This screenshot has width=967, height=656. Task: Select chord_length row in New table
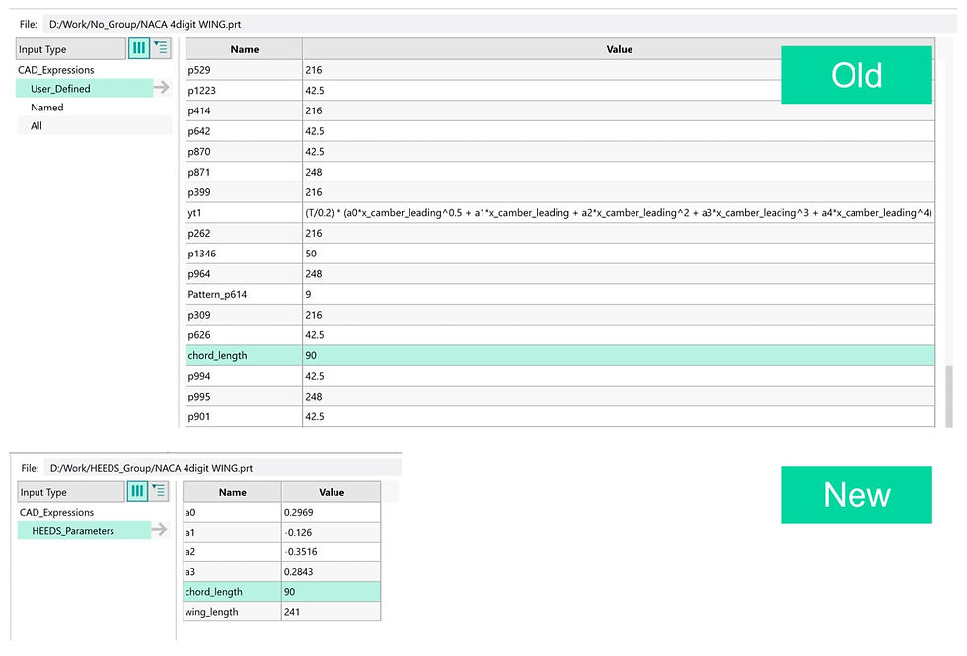click(282, 591)
